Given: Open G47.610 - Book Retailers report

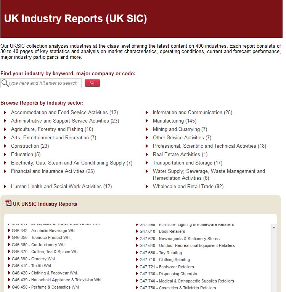Looking at the screenshot, I should pos(162,231).
